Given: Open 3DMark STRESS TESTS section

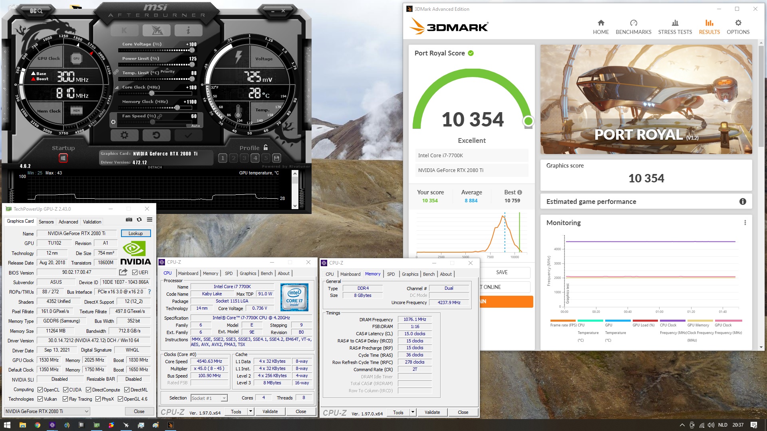Looking at the screenshot, I should pyautogui.click(x=675, y=27).
